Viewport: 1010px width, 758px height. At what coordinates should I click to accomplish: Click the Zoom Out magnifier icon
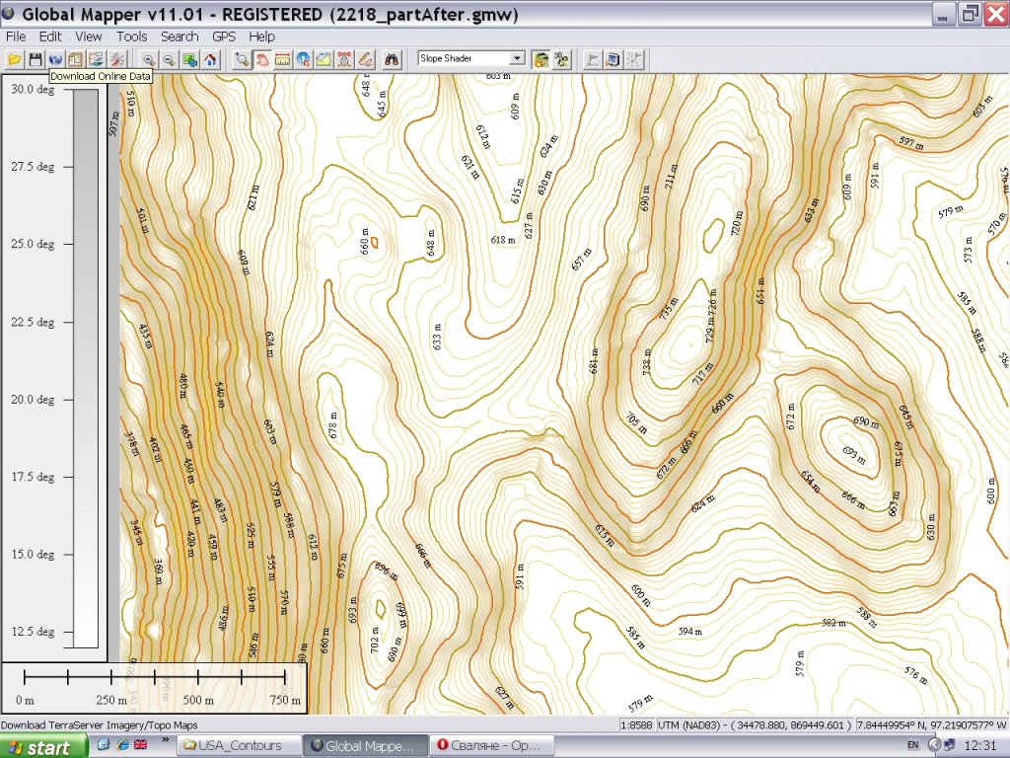[170, 59]
